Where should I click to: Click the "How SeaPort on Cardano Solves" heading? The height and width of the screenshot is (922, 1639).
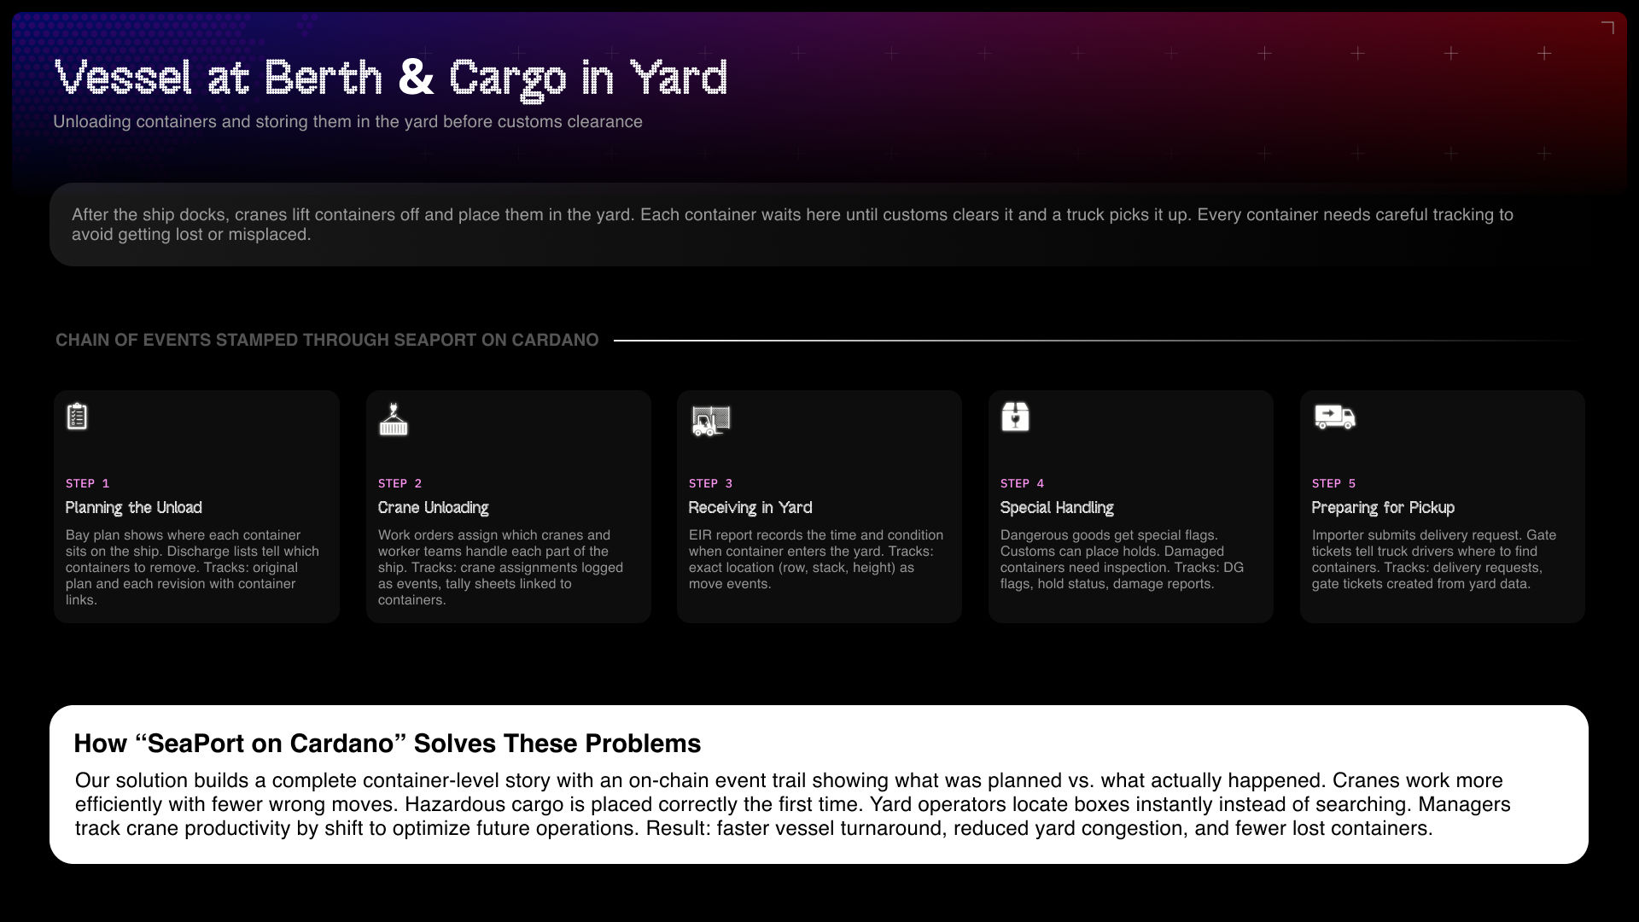tap(387, 743)
